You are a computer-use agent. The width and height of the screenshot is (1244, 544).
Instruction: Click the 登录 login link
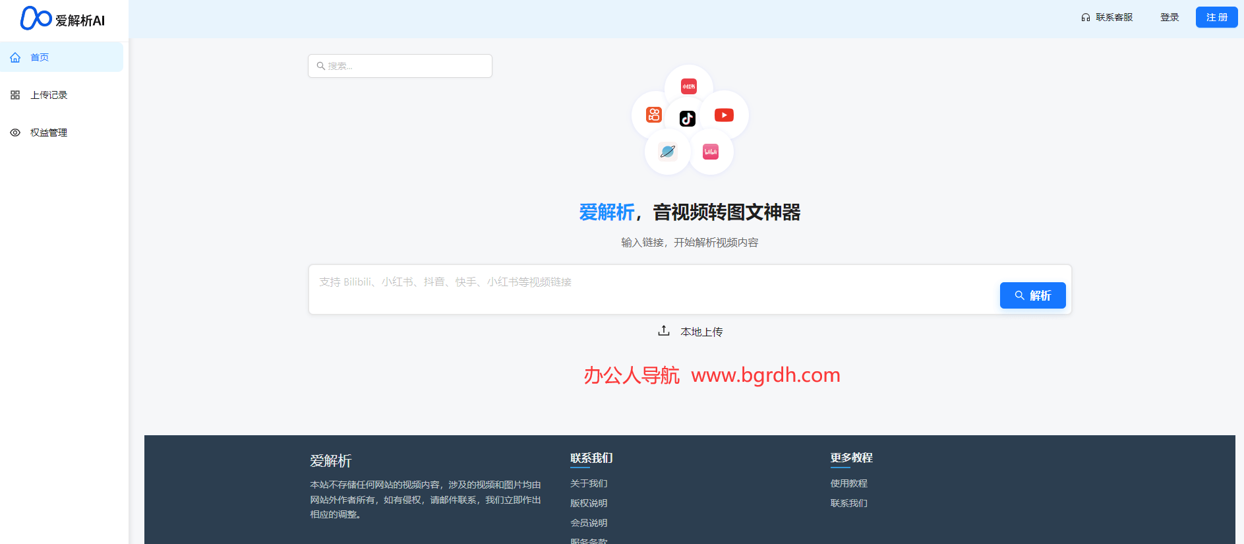(1169, 17)
